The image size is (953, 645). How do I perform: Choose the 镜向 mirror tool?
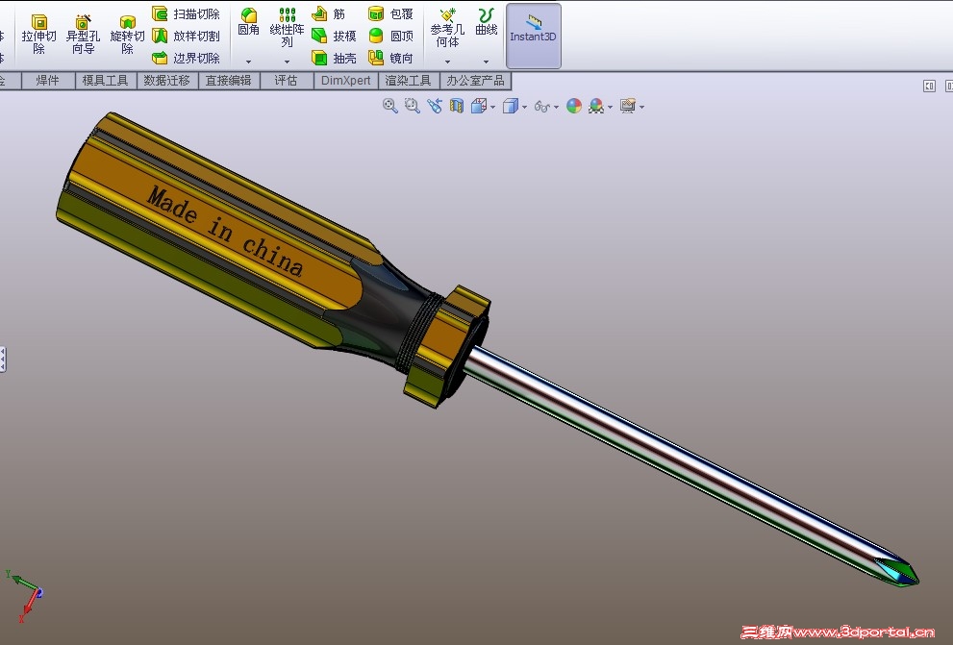point(390,59)
